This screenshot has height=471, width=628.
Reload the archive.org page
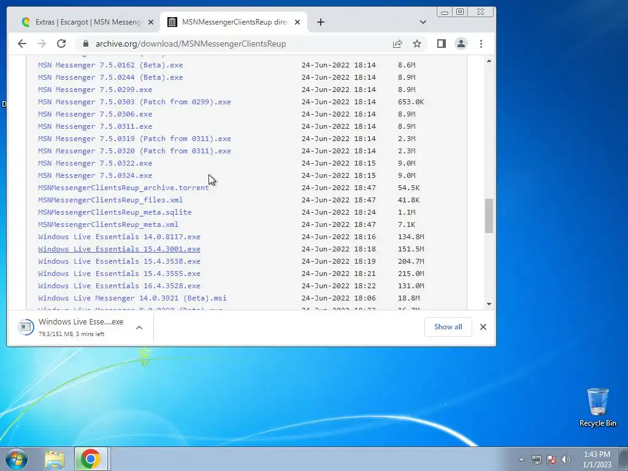(x=61, y=44)
